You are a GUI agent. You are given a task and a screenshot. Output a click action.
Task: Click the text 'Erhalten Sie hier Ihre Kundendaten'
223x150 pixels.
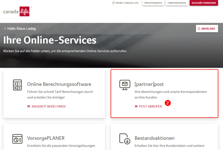click(x=160, y=146)
